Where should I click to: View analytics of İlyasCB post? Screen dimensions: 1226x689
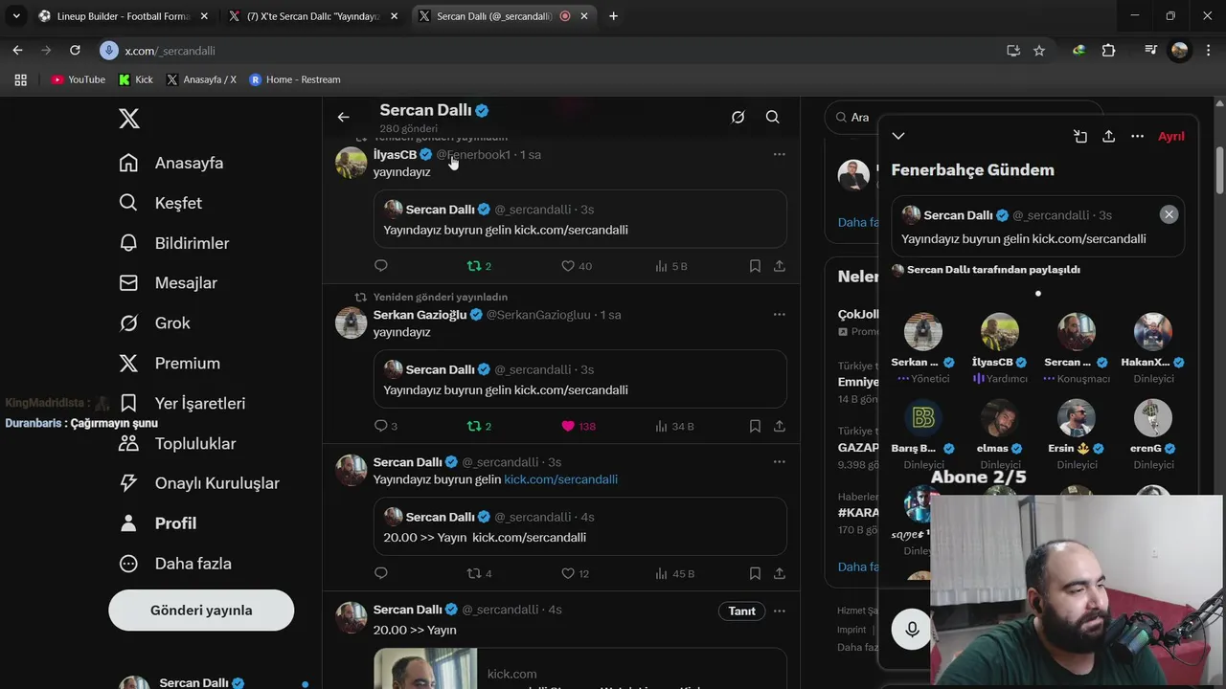point(671,266)
